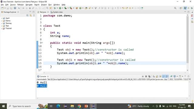Open the Source menu
This screenshot has height=109, width=194.
13,5
